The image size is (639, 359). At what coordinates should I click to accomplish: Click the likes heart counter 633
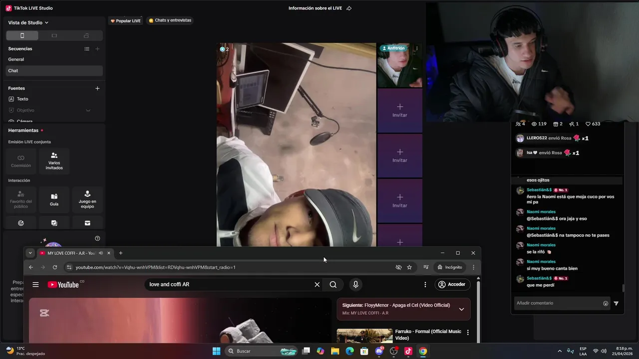pos(593,124)
